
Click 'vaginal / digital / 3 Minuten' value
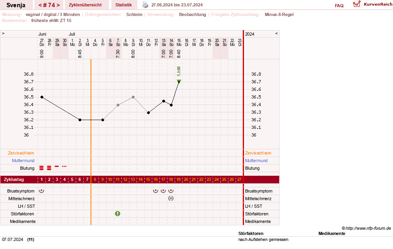(52, 14)
